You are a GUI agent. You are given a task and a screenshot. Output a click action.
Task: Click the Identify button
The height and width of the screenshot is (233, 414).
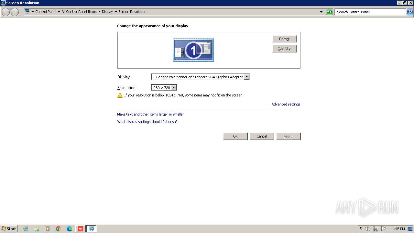(x=284, y=49)
